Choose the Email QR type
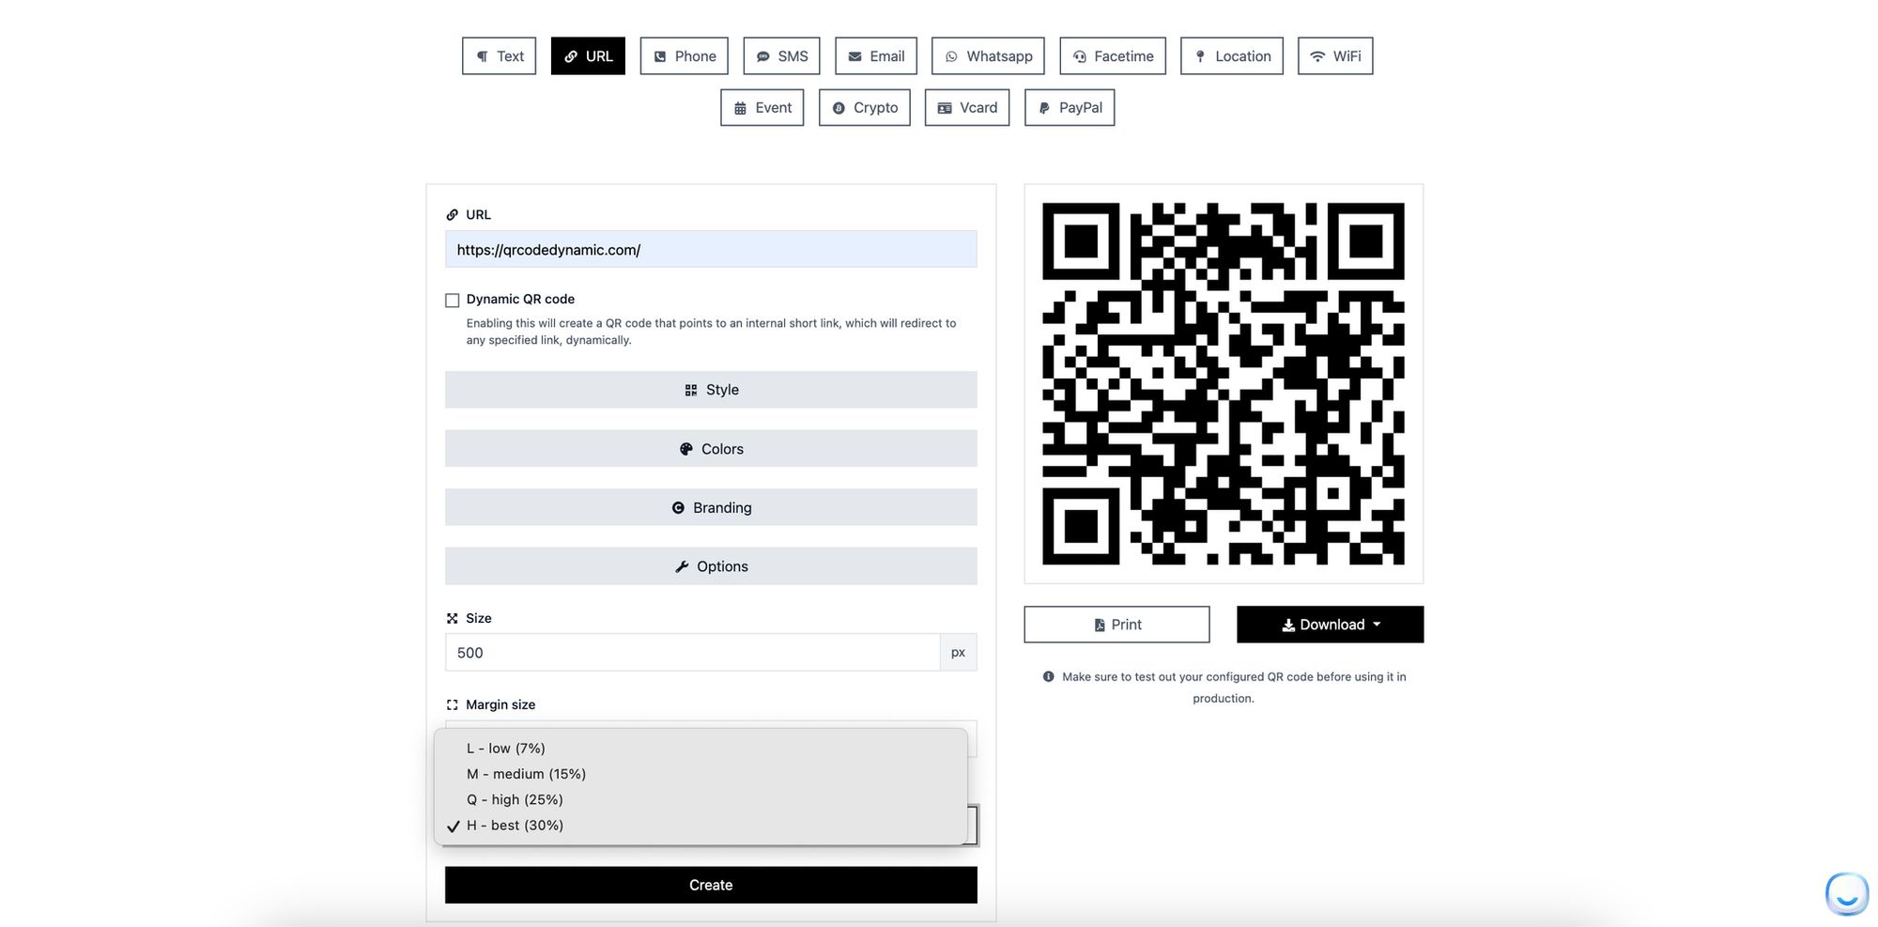 876,56
